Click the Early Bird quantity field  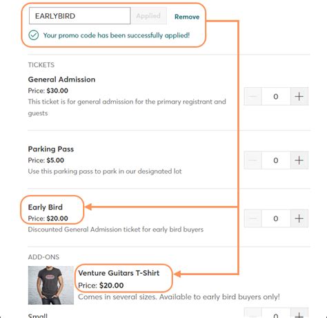276,218
